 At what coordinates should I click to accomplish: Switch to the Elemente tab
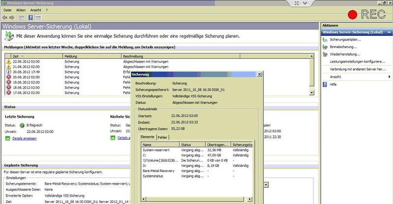[147, 137]
